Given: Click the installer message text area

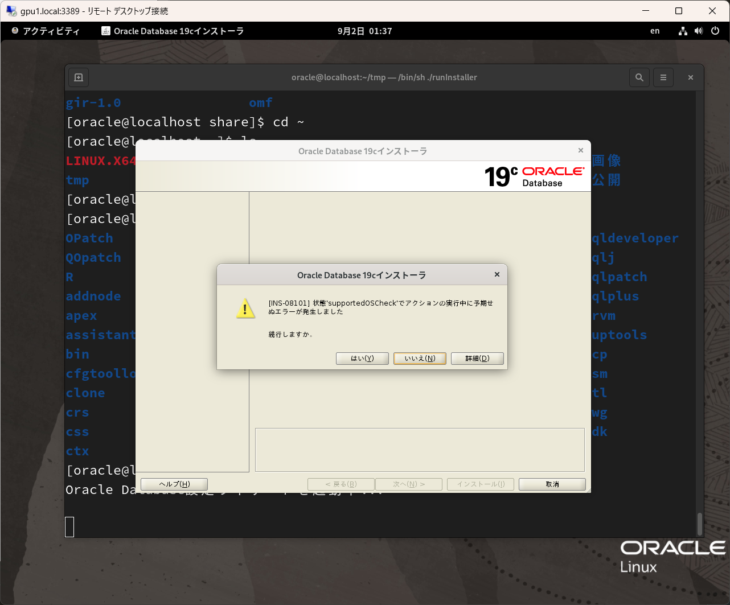Looking at the screenshot, I should tap(420, 450).
